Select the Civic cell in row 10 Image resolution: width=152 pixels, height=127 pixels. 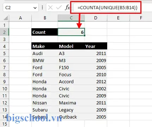[71, 89]
